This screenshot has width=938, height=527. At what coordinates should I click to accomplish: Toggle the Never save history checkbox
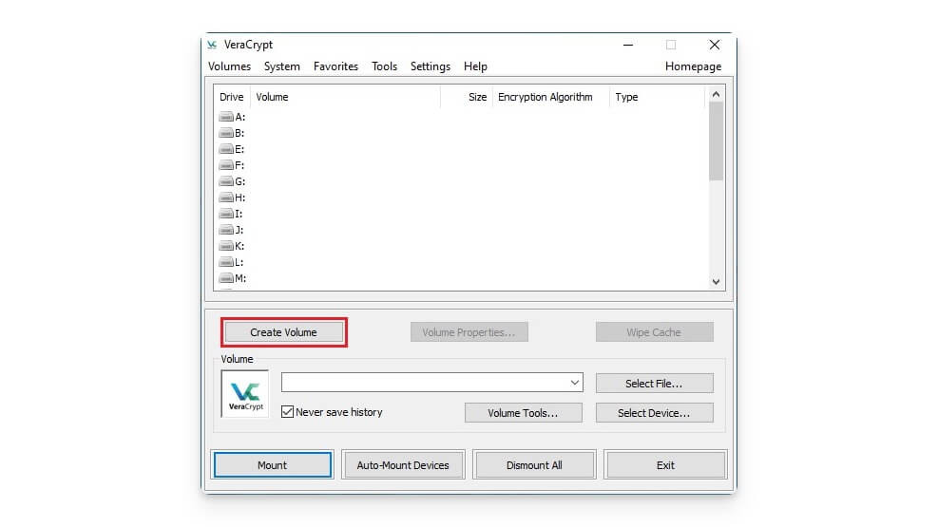287,412
